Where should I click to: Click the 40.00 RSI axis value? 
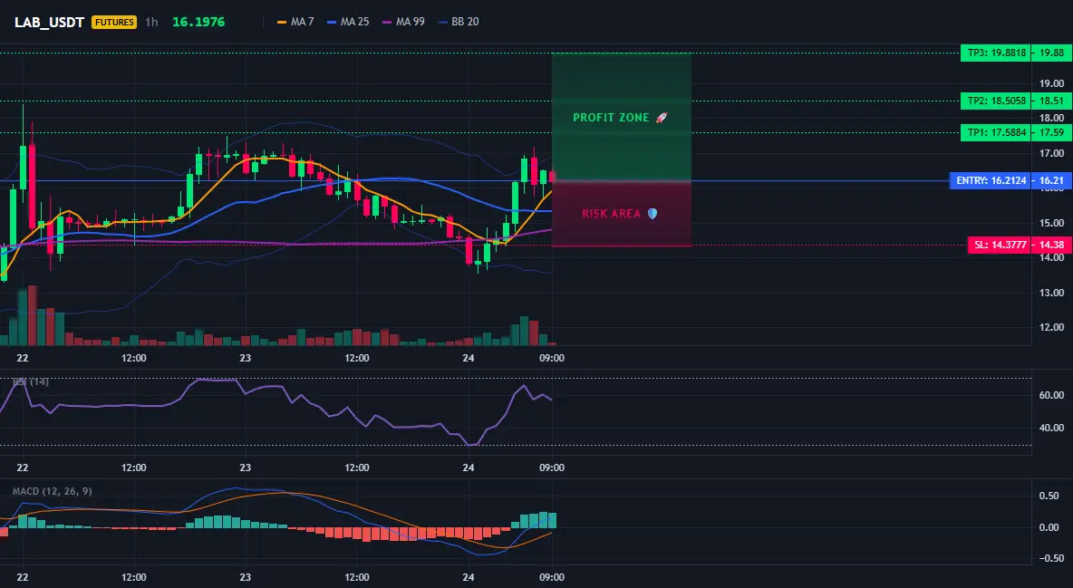click(1052, 428)
